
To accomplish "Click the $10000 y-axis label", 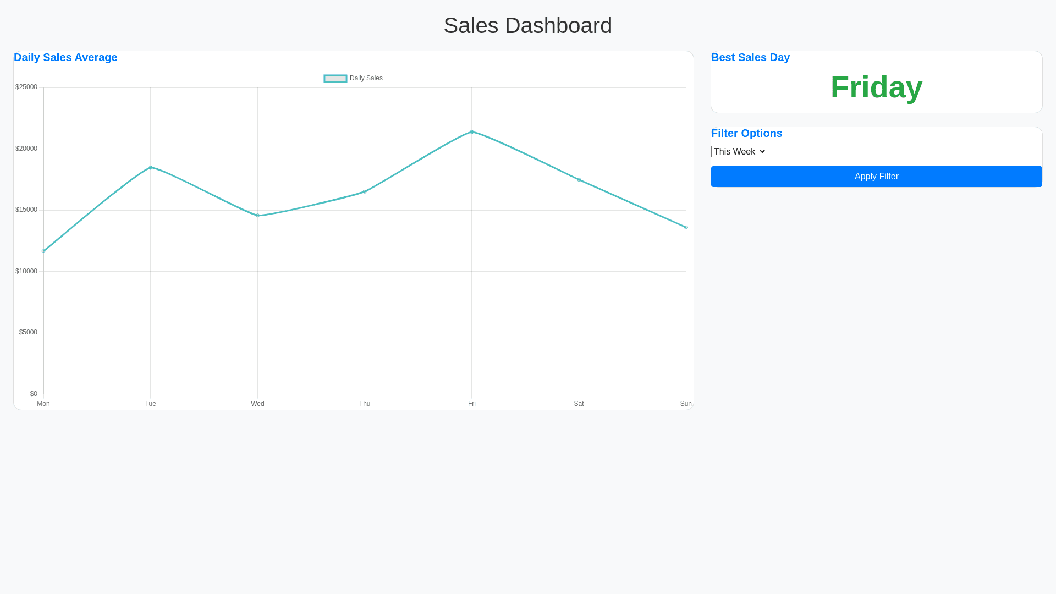I will point(26,271).
